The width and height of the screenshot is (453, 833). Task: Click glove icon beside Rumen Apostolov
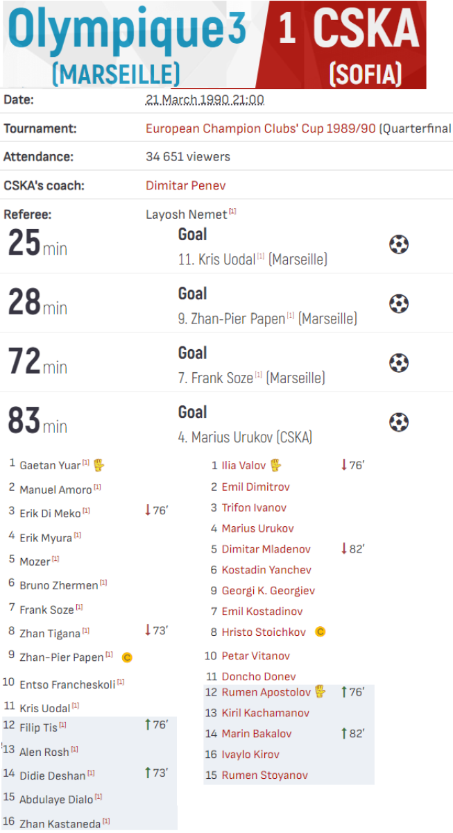(320, 691)
